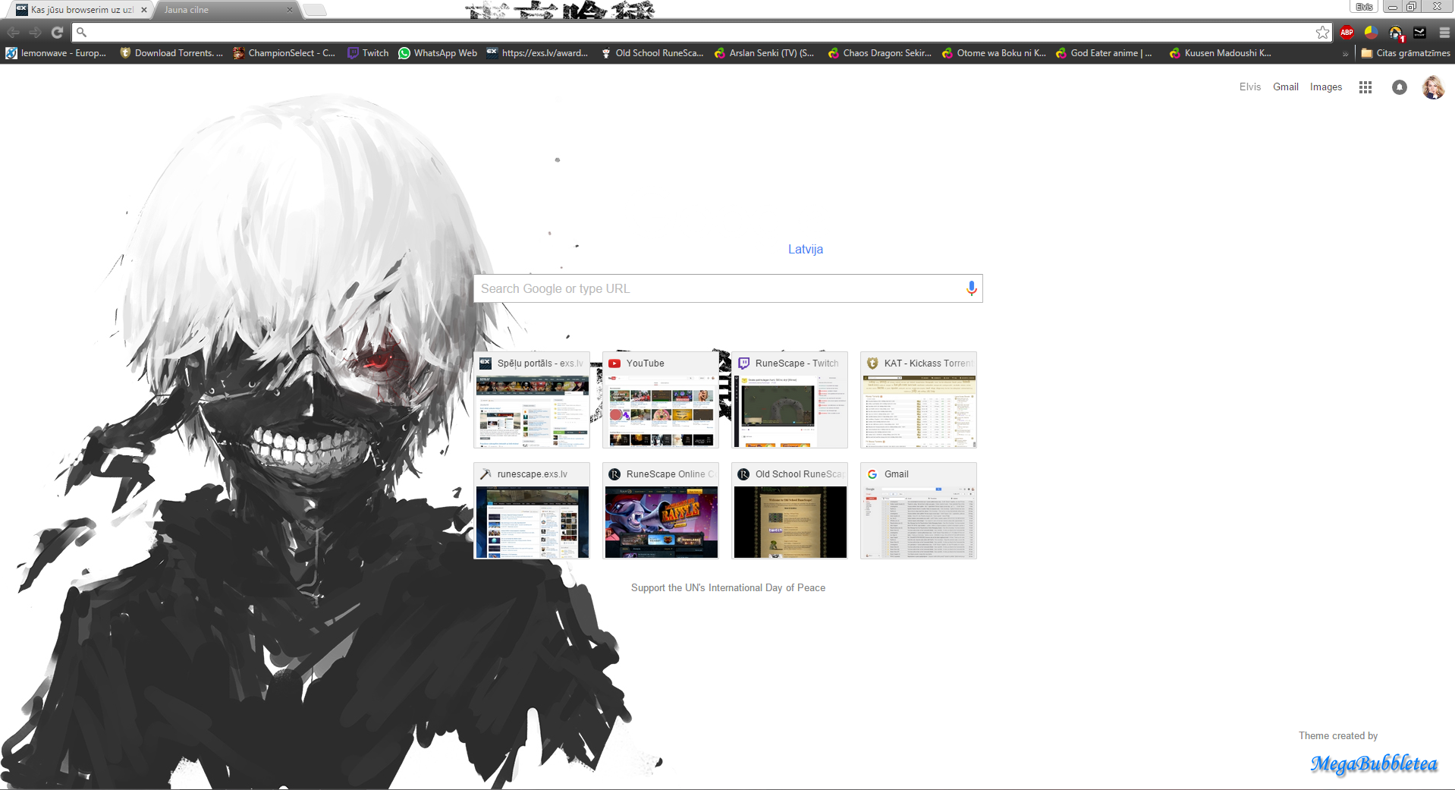The width and height of the screenshot is (1455, 790).
Task: Open the ChampionSelect bookmark
Action: coord(284,53)
